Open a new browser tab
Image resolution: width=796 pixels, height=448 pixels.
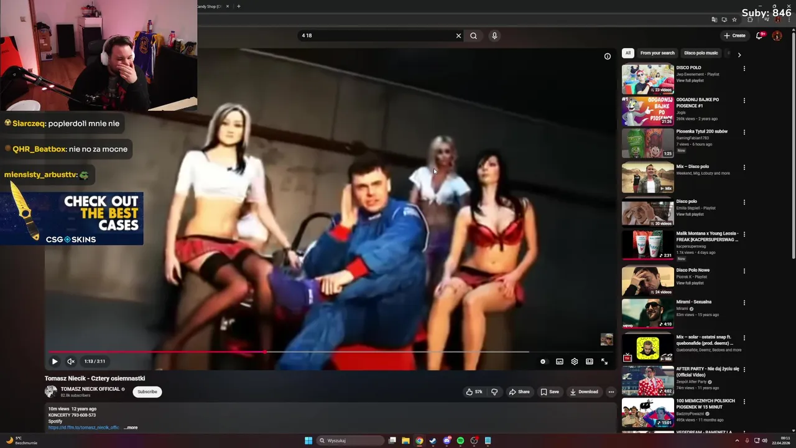pos(238,6)
